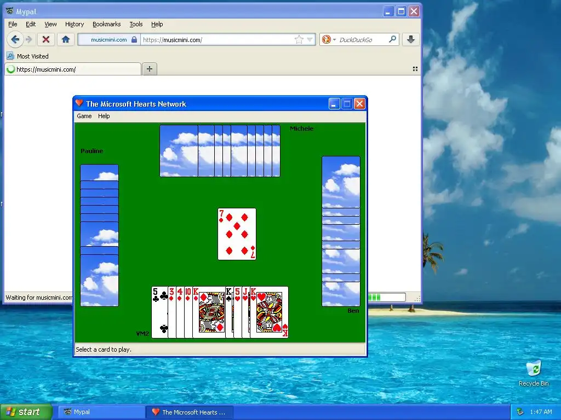
Task: Click the Michele player name
Action: click(302, 129)
